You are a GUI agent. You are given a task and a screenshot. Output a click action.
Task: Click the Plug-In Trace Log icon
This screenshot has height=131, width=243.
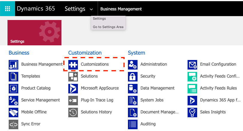tap(73, 100)
